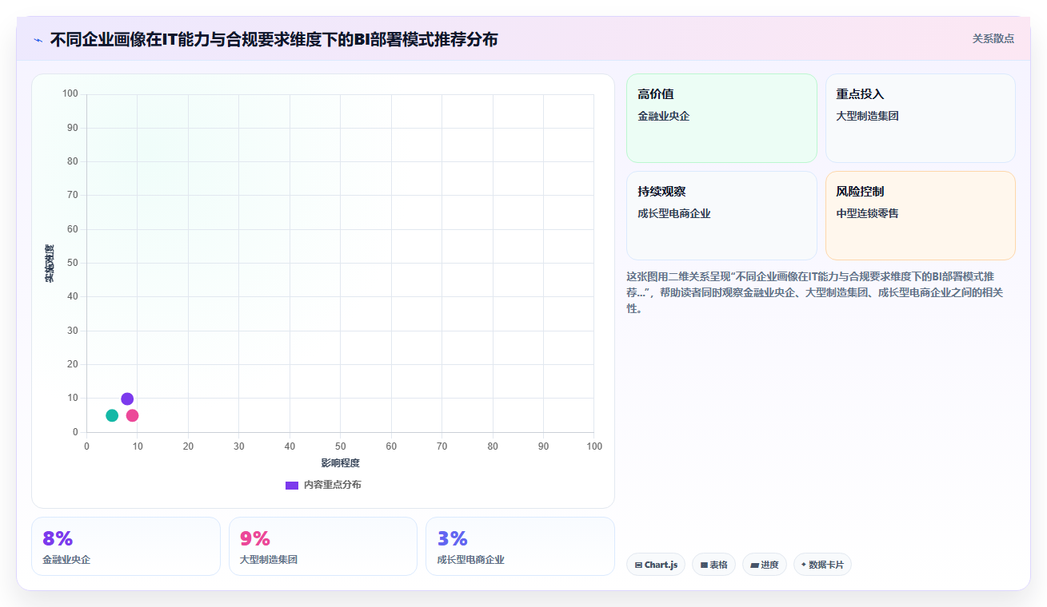Click the icon inside the 进度 tag
The height and width of the screenshot is (607, 1047).
(x=755, y=565)
